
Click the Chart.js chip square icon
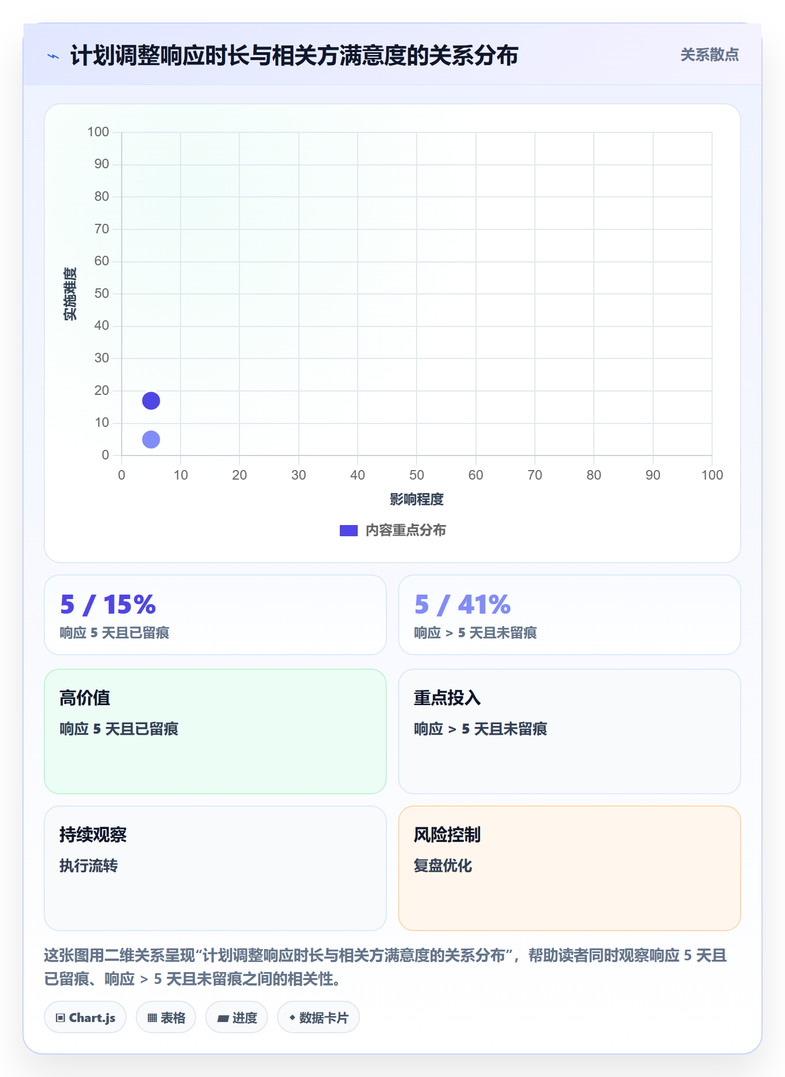(x=61, y=1018)
